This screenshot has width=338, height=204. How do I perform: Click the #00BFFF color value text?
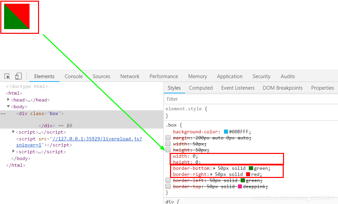click(x=239, y=132)
